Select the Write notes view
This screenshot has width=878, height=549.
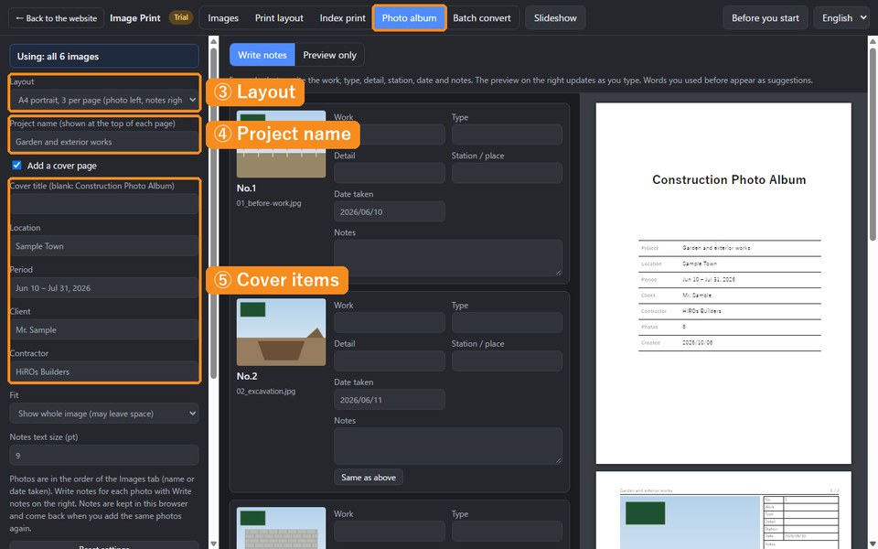pyautogui.click(x=262, y=55)
